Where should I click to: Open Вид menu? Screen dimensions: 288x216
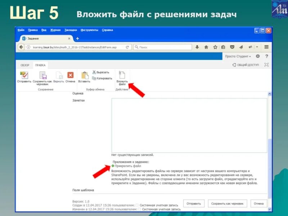[44, 30]
